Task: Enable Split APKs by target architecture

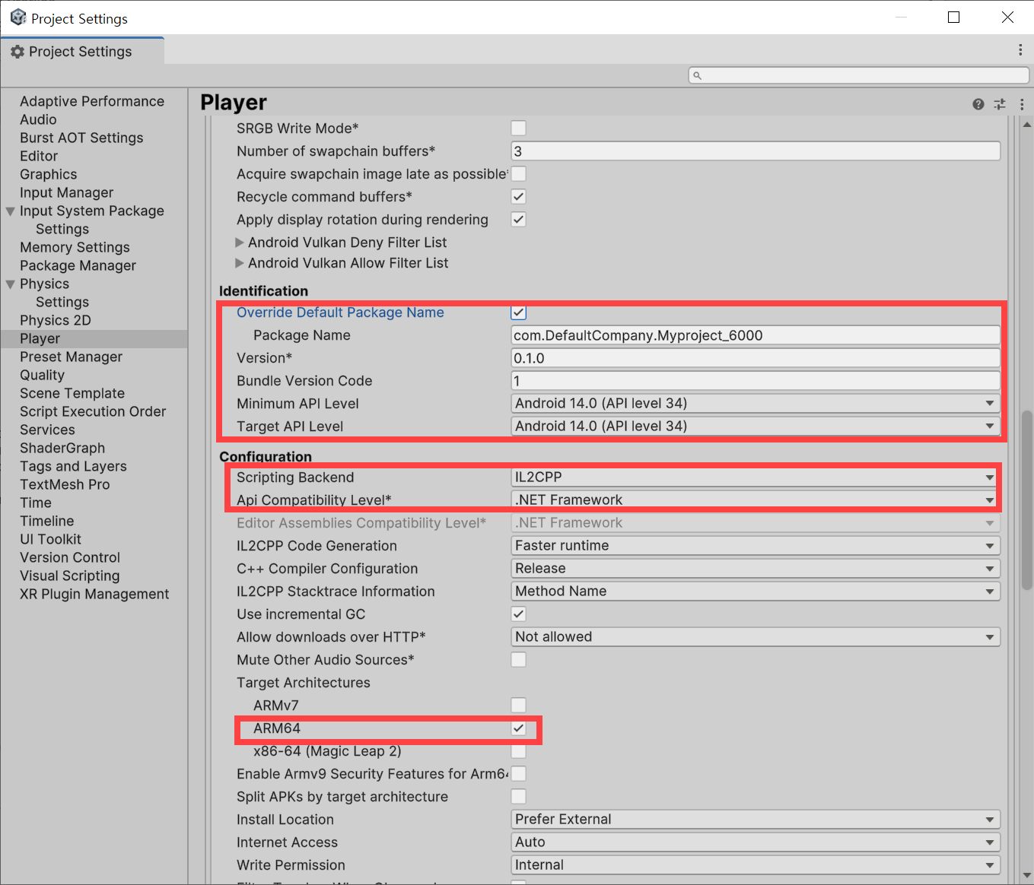Action: [x=519, y=797]
